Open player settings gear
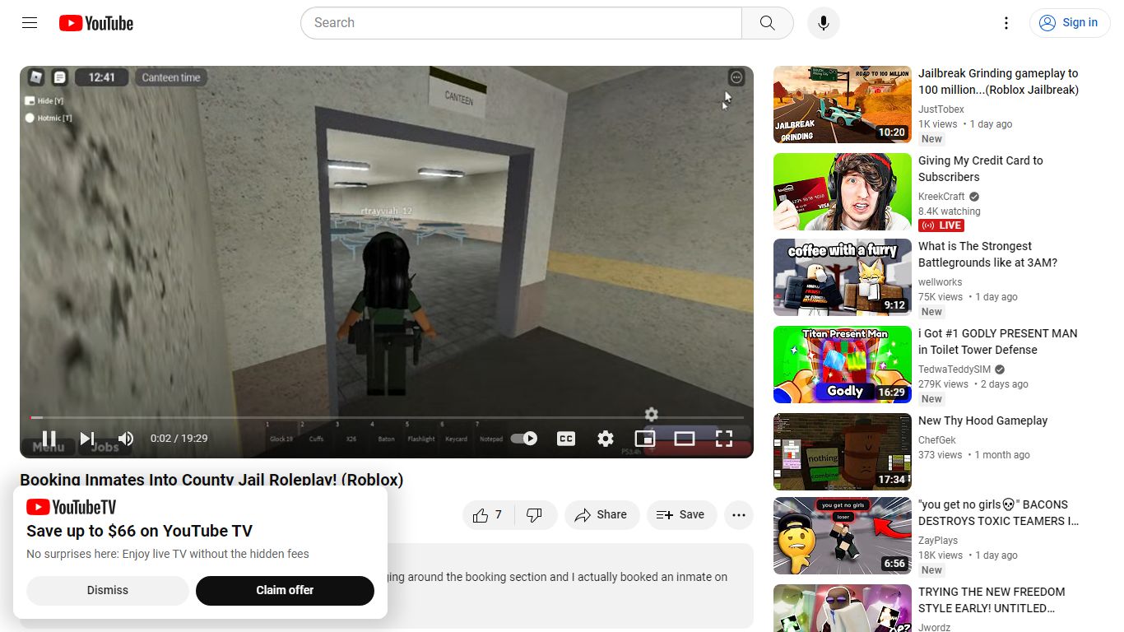The width and height of the screenshot is (1124, 632). (x=606, y=439)
